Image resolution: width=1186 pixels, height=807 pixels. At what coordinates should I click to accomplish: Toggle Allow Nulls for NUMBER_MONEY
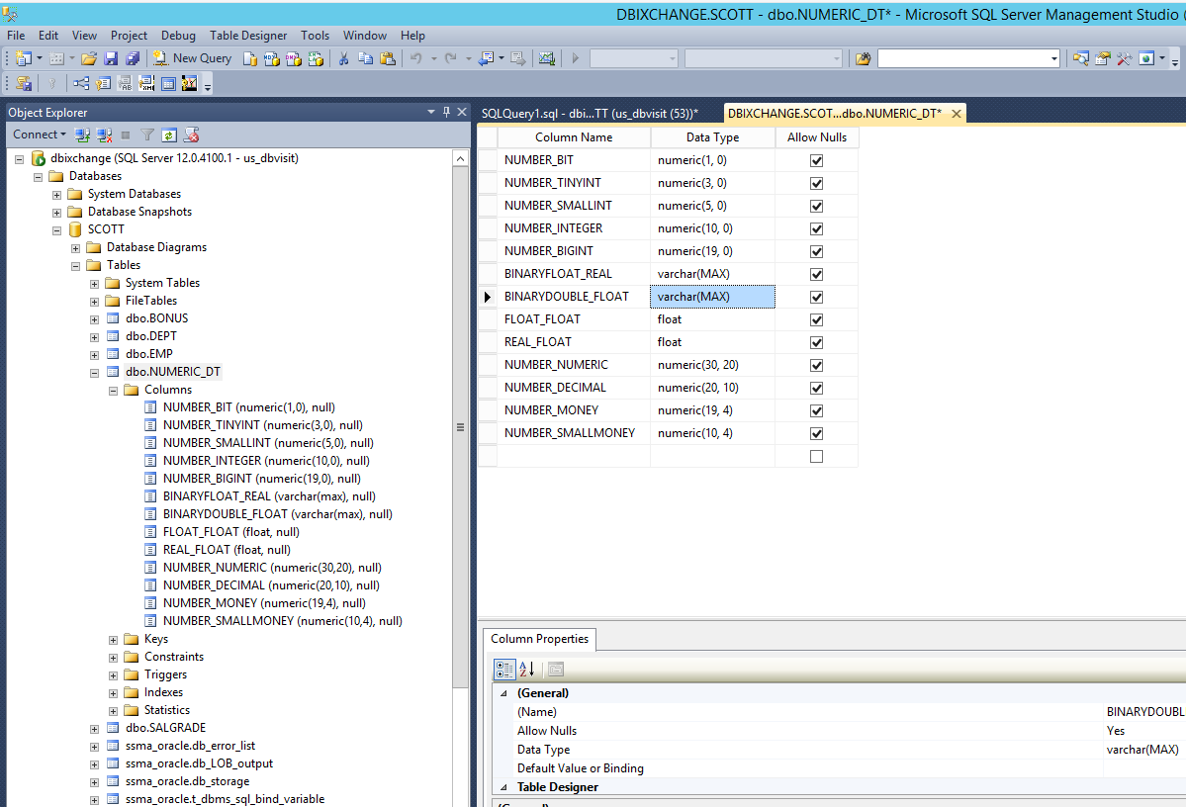pos(816,410)
